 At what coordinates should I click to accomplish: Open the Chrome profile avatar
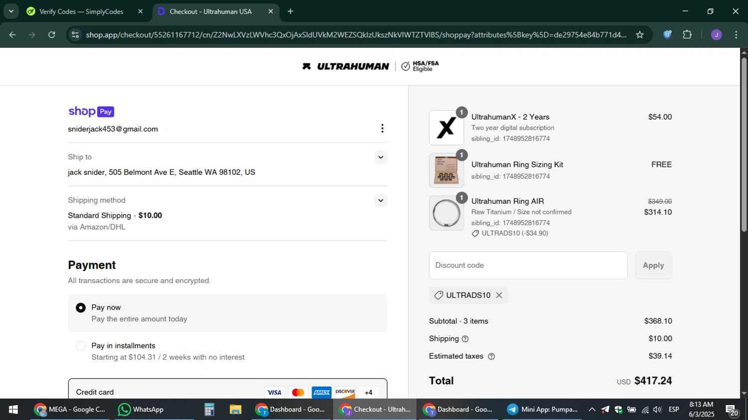pos(716,35)
